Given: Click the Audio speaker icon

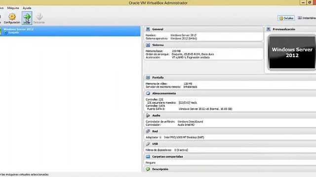Looking at the screenshot, I should click(148, 116).
